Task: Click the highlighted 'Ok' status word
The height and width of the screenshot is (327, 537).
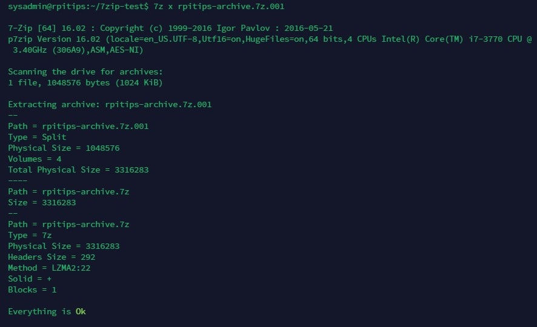Action: (81, 312)
